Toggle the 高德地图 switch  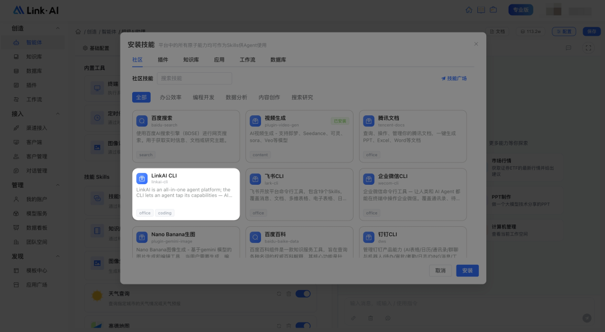click(x=303, y=326)
